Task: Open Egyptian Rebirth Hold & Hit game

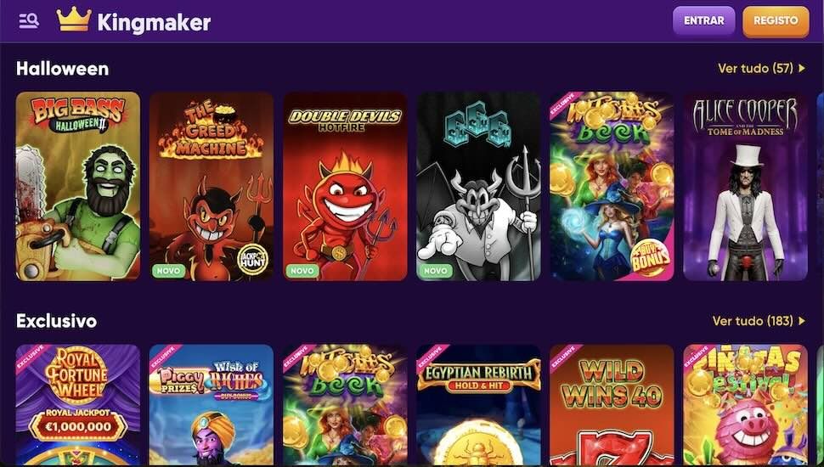Action: pos(478,405)
